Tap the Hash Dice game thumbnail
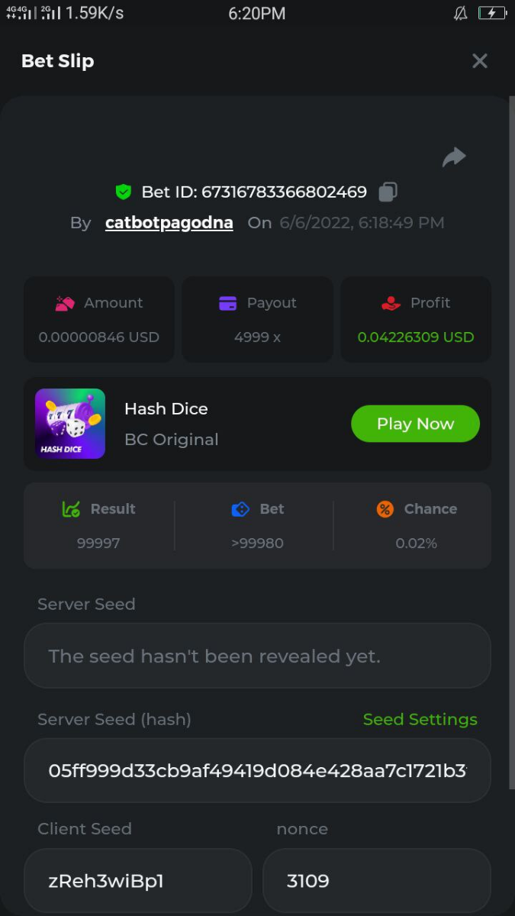The image size is (515, 916). (x=70, y=424)
